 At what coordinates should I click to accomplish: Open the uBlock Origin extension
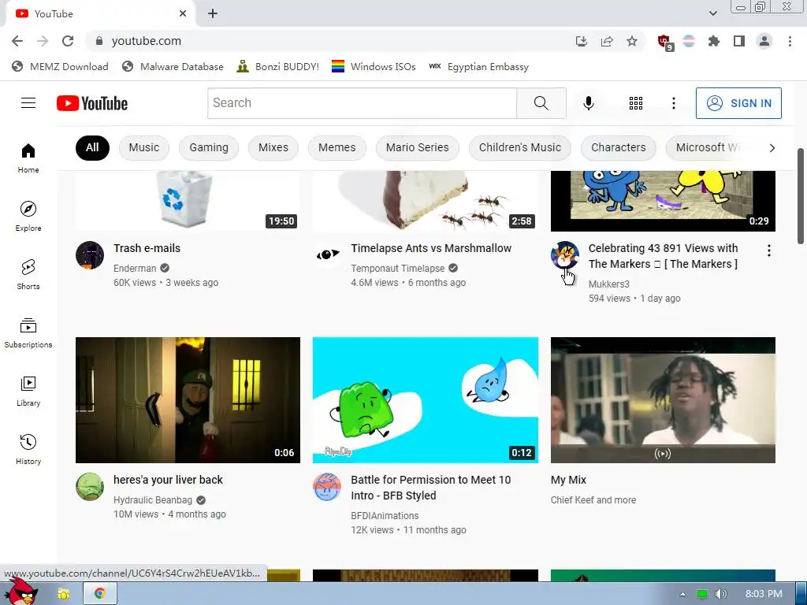(664, 42)
